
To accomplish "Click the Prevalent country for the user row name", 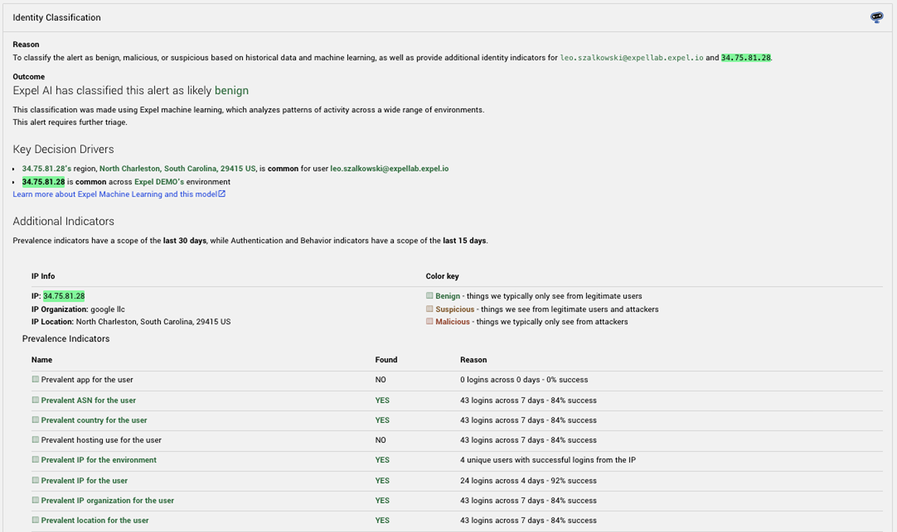I will point(94,420).
